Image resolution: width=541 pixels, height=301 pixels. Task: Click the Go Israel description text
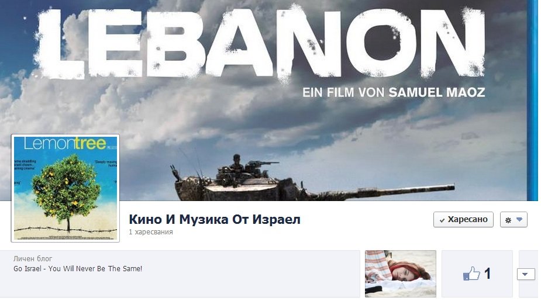(x=78, y=269)
